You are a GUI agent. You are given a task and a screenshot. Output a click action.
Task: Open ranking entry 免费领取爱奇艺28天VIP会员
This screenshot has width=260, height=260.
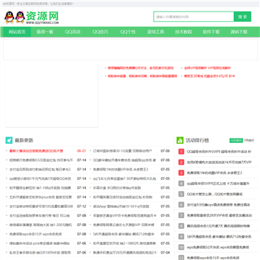pos(220,215)
